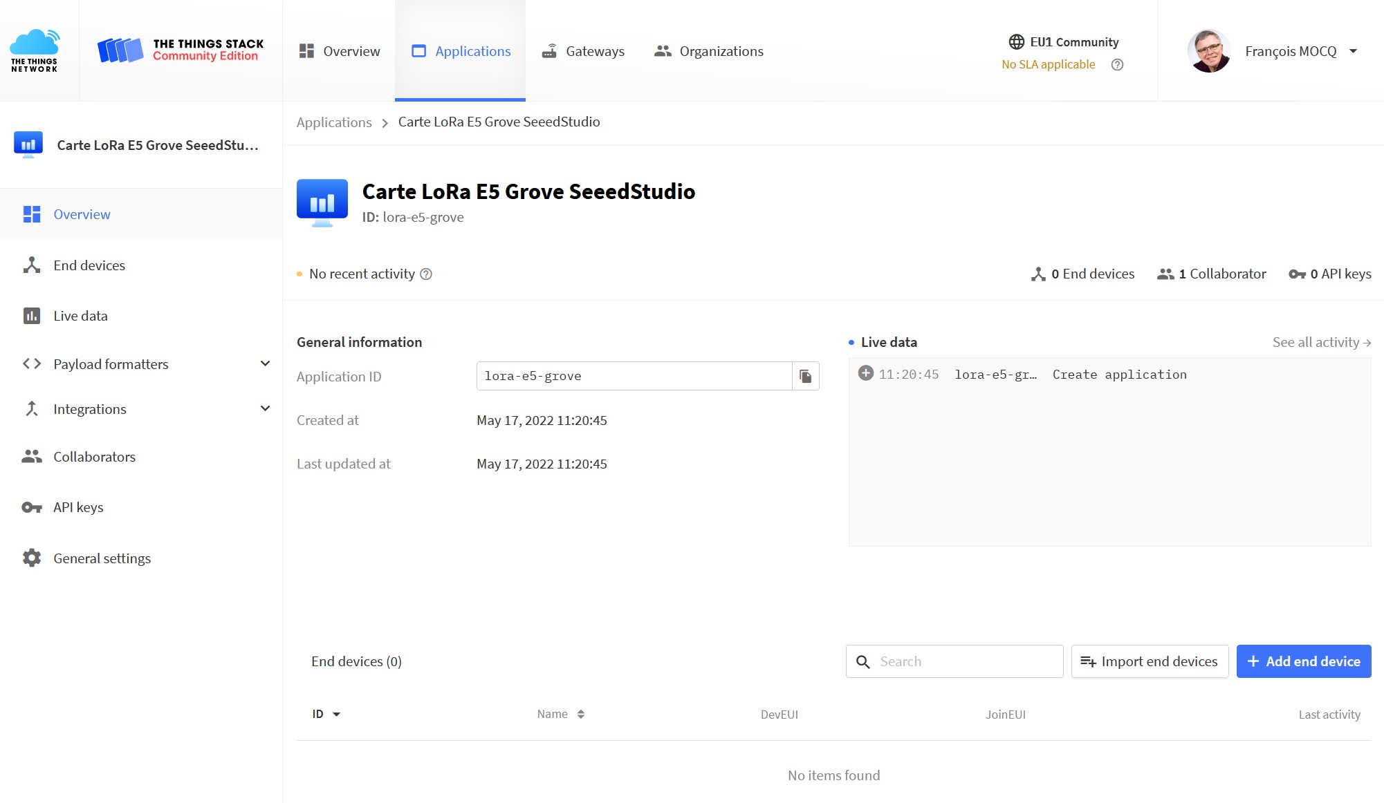
Task: Sort table by ID column arrow
Action: (337, 715)
